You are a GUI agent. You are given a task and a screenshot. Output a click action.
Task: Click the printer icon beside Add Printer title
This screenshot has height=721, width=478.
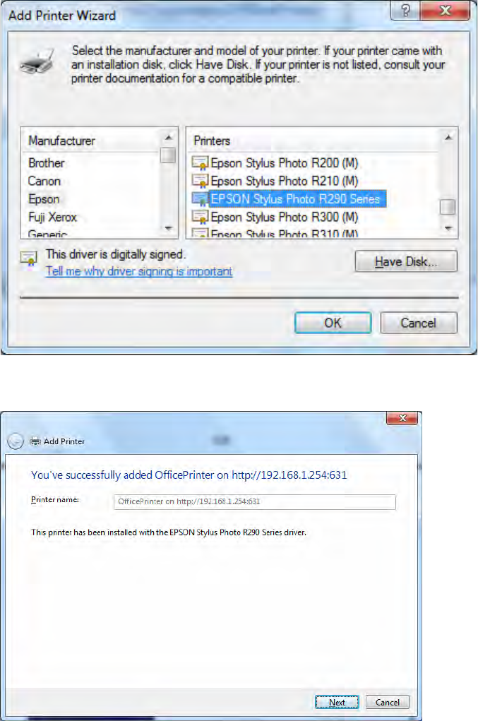[x=35, y=441]
